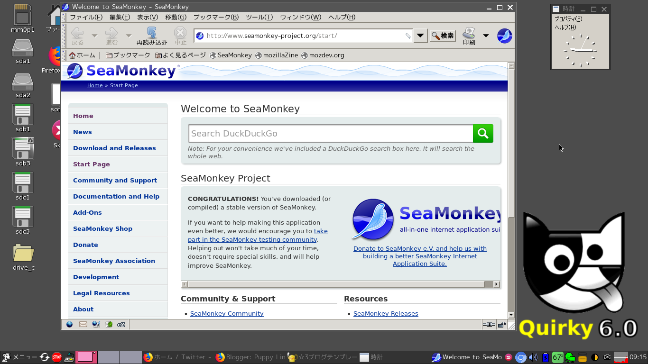Click the ホーム bookmark toolbar button

pyautogui.click(x=82, y=55)
